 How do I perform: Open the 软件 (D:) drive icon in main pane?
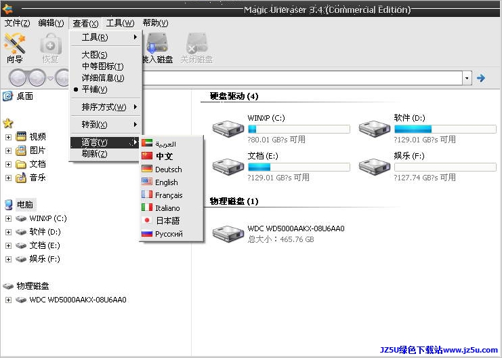point(374,129)
